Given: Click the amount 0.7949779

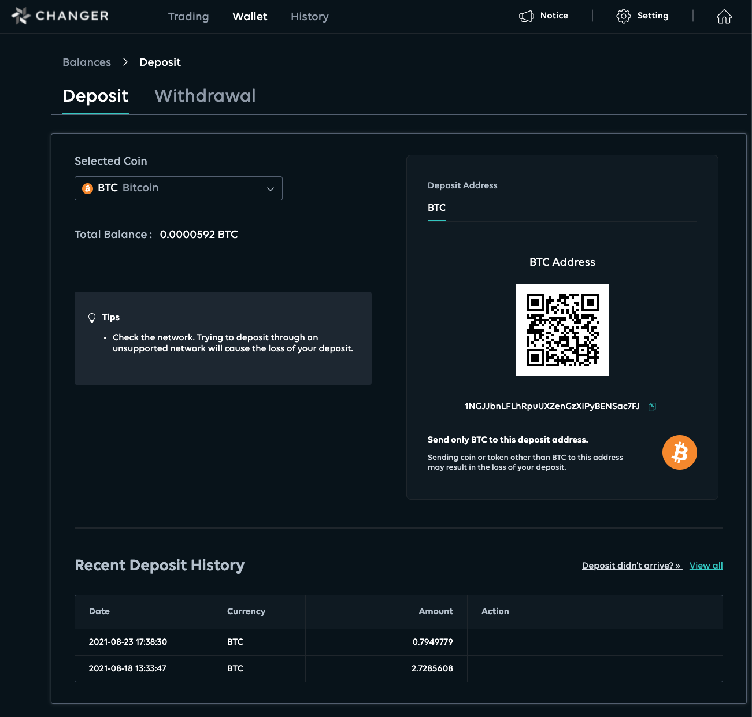Looking at the screenshot, I should pyautogui.click(x=432, y=642).
